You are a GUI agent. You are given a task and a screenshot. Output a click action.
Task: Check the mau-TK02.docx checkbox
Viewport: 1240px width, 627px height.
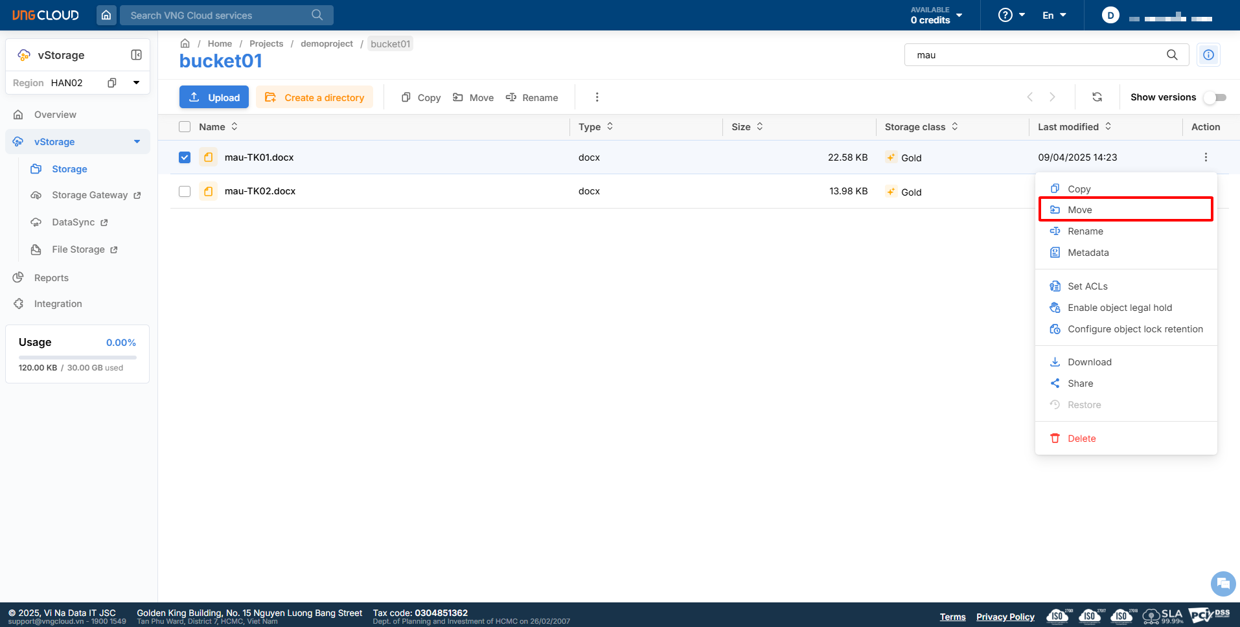pyautogui.click(x=185, y=191)
